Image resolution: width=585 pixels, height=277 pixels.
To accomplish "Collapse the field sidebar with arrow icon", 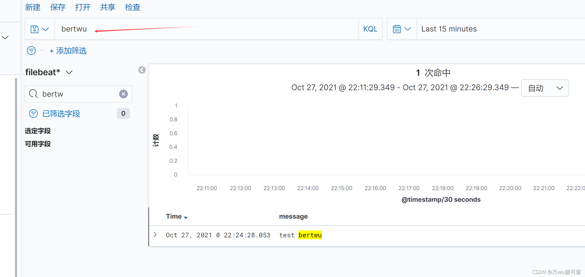I will (x=142, y=70).
